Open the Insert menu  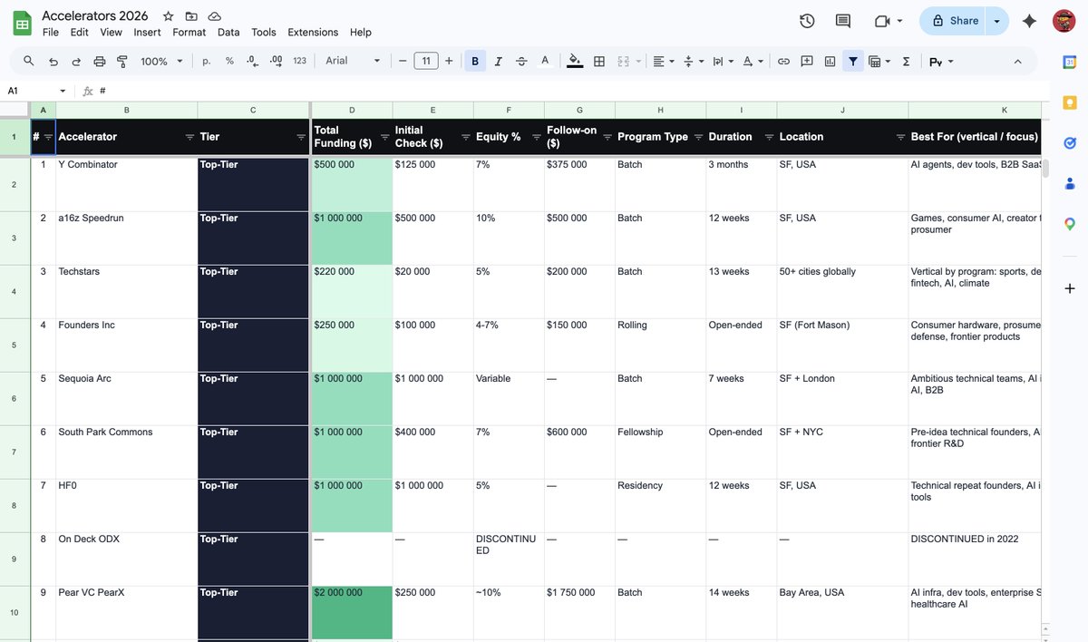coord(147,32)
